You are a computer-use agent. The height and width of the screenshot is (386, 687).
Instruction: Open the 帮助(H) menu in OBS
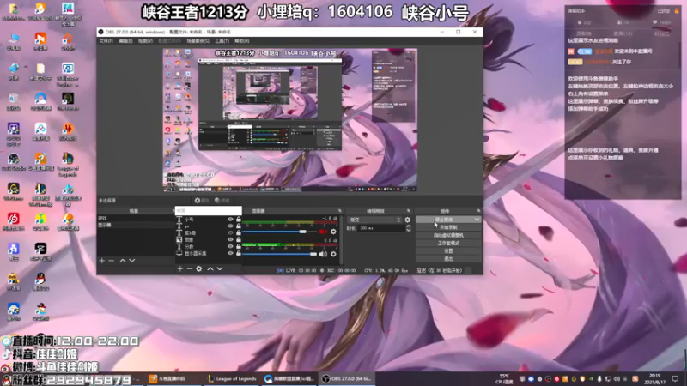[242, 41]
